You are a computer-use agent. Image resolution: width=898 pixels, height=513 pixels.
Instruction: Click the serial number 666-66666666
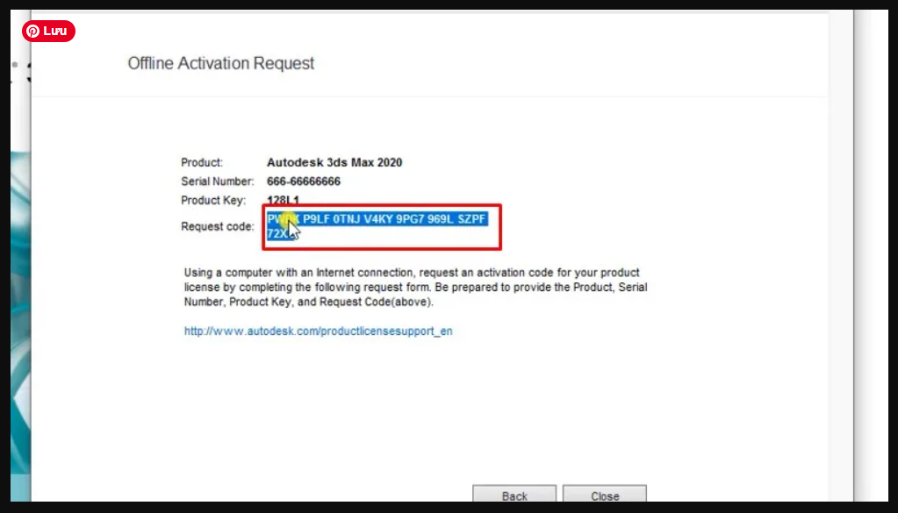coord(303,182)
